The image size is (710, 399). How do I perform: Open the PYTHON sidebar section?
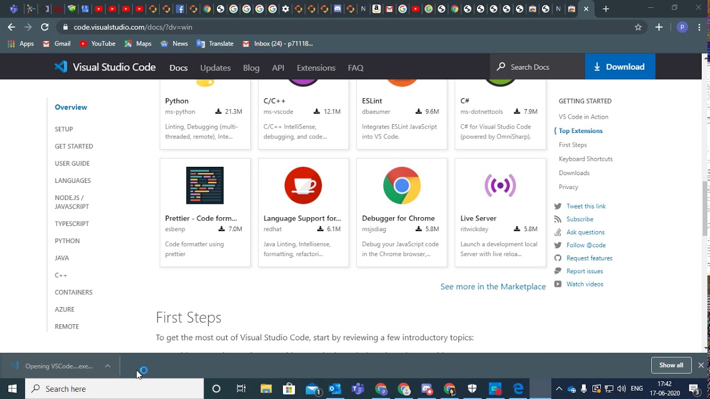point(67,241)
